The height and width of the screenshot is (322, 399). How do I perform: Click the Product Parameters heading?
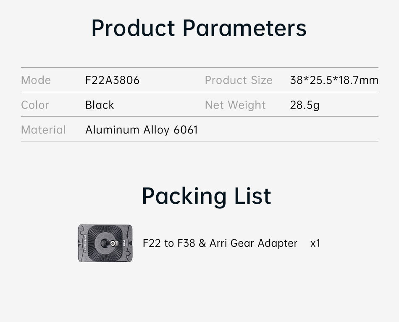199,28
